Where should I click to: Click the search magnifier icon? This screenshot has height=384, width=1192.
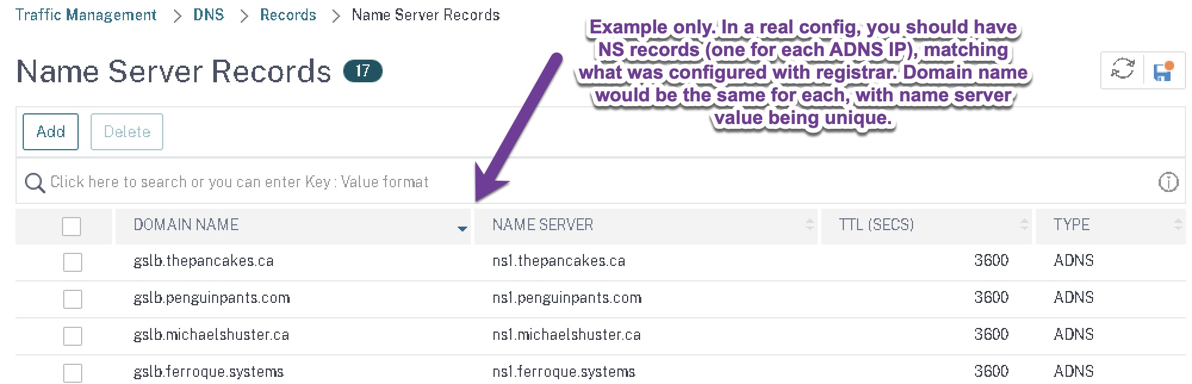[x=35, y=182]
